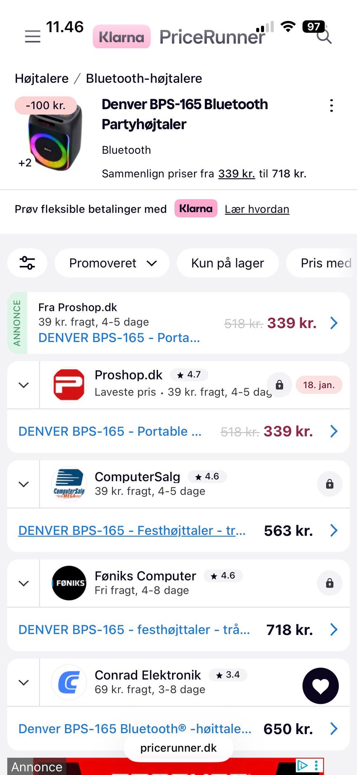The width and height of the screenshot is (357, 775).
Task: Expand the ComputerSalg offer details
Action: 23,484
